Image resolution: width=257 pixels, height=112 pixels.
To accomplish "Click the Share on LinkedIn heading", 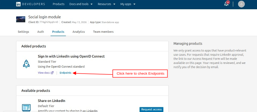I will pos(52,101).
